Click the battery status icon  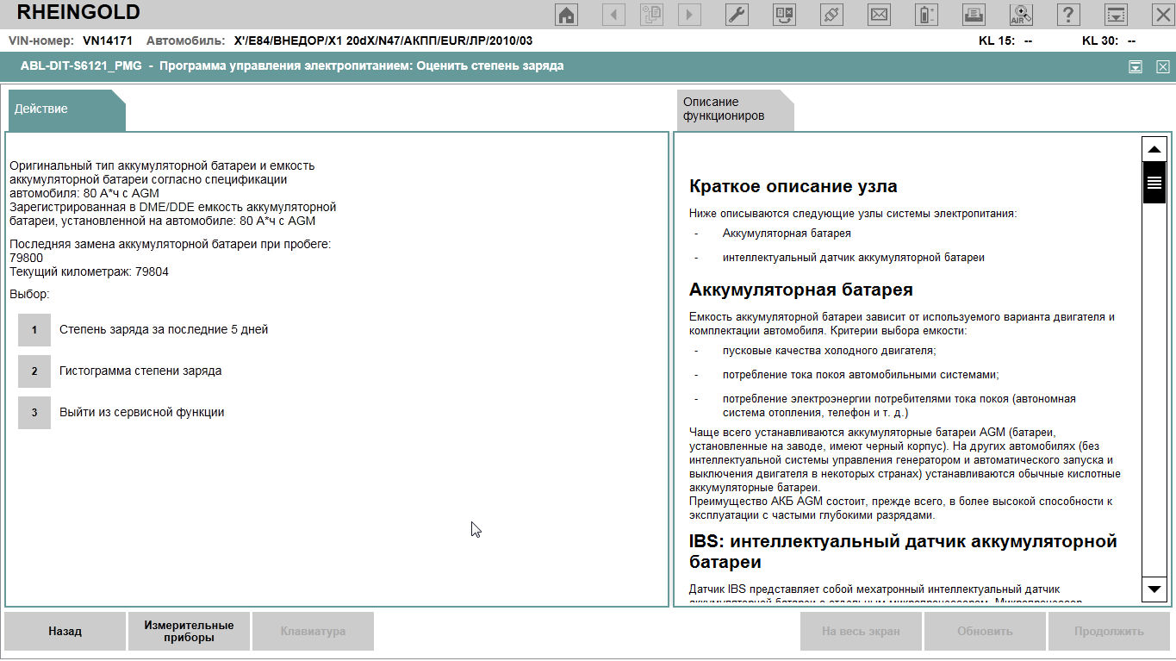[x=926, y=15]
